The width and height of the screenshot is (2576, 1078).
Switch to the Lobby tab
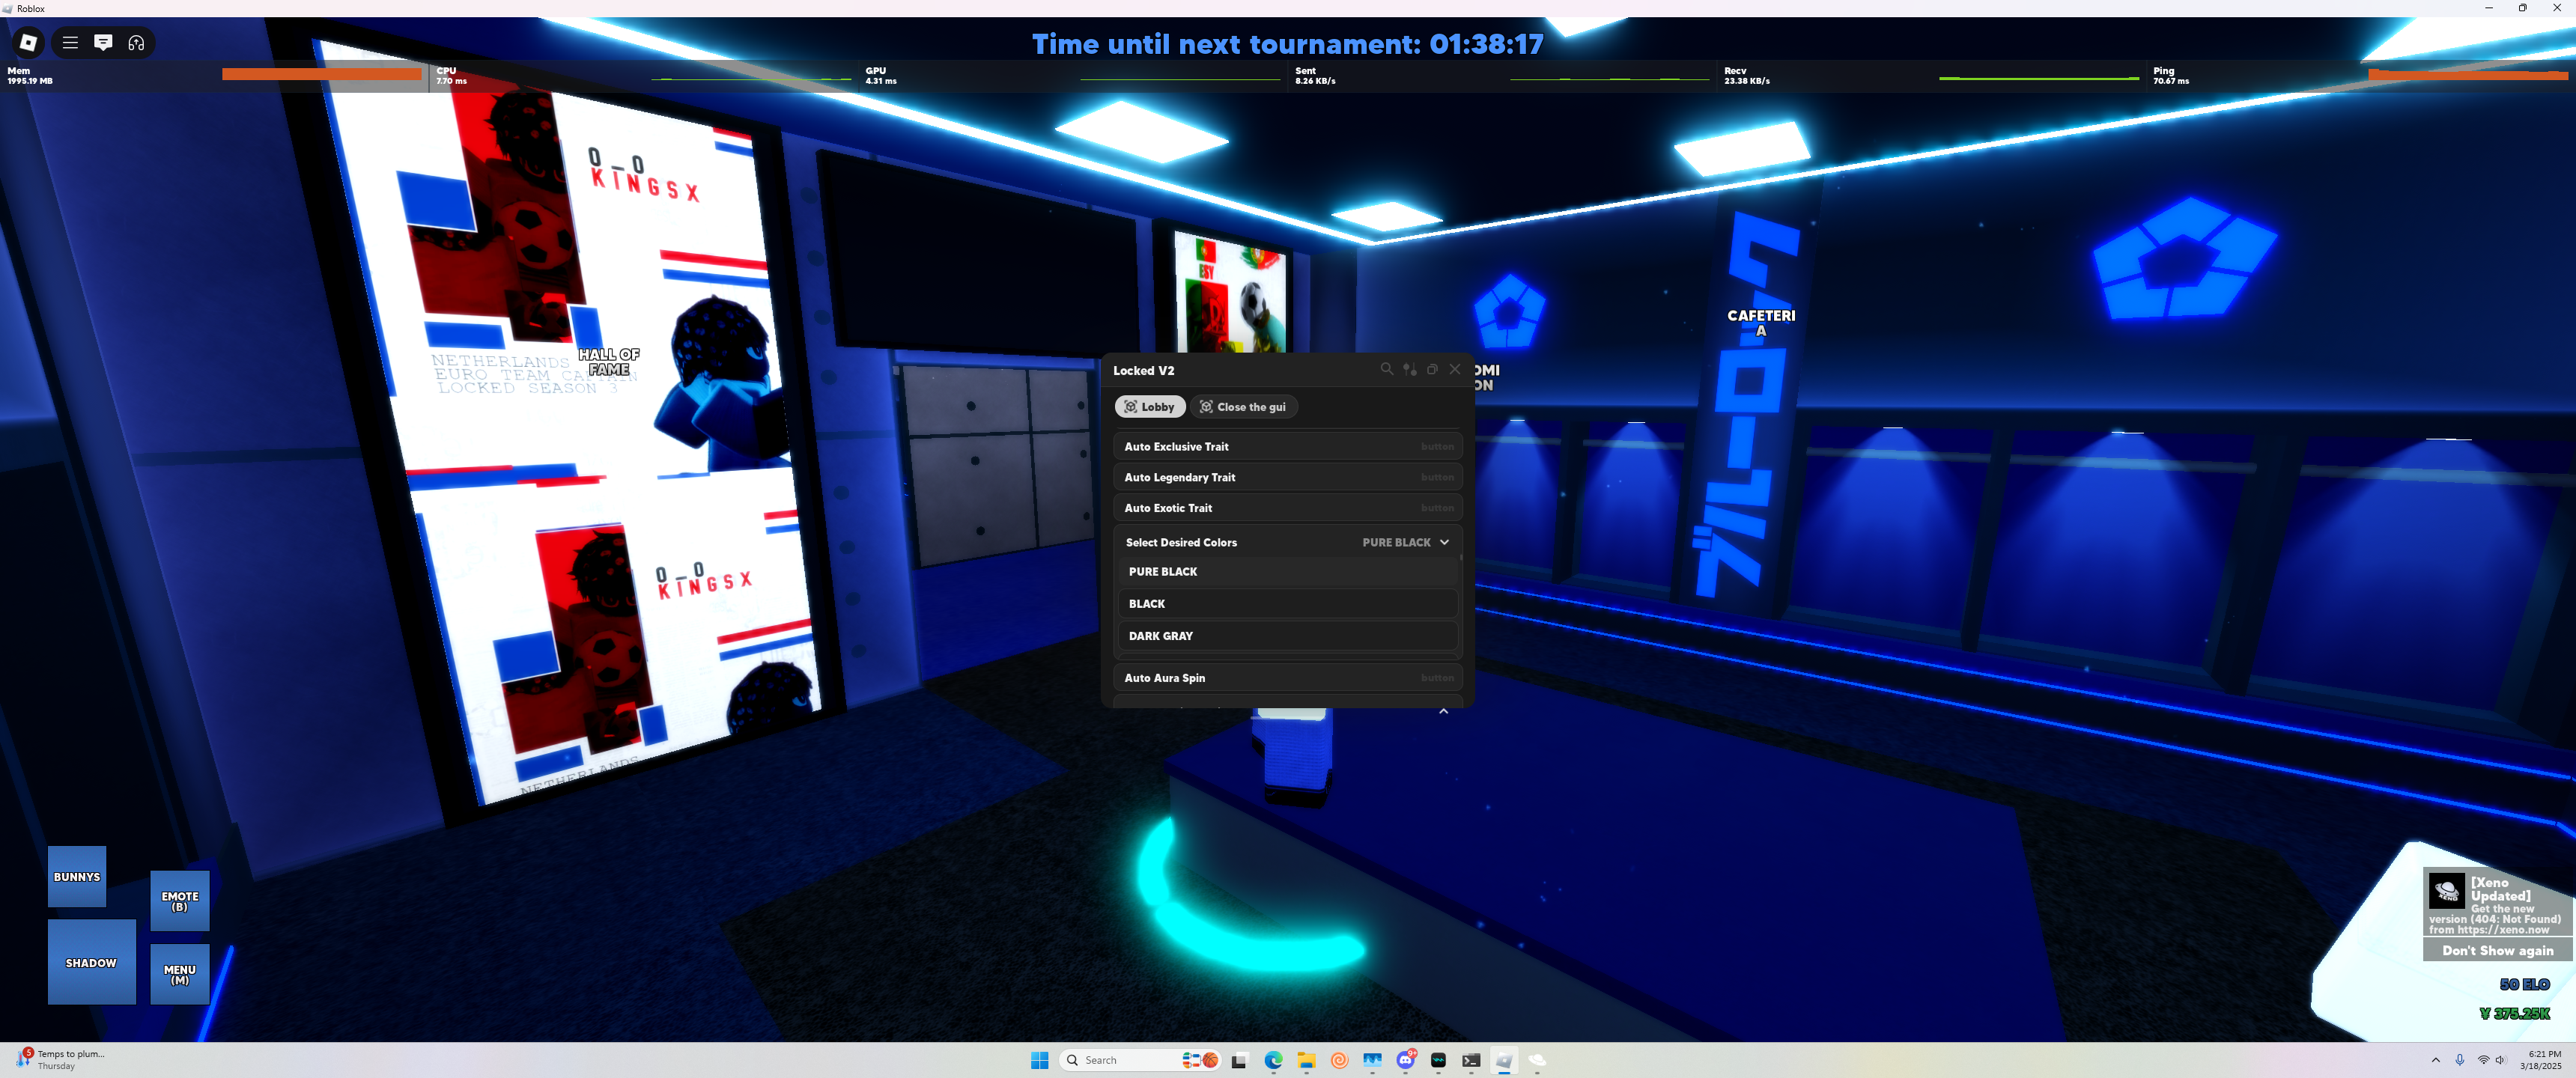point(1150,407)
